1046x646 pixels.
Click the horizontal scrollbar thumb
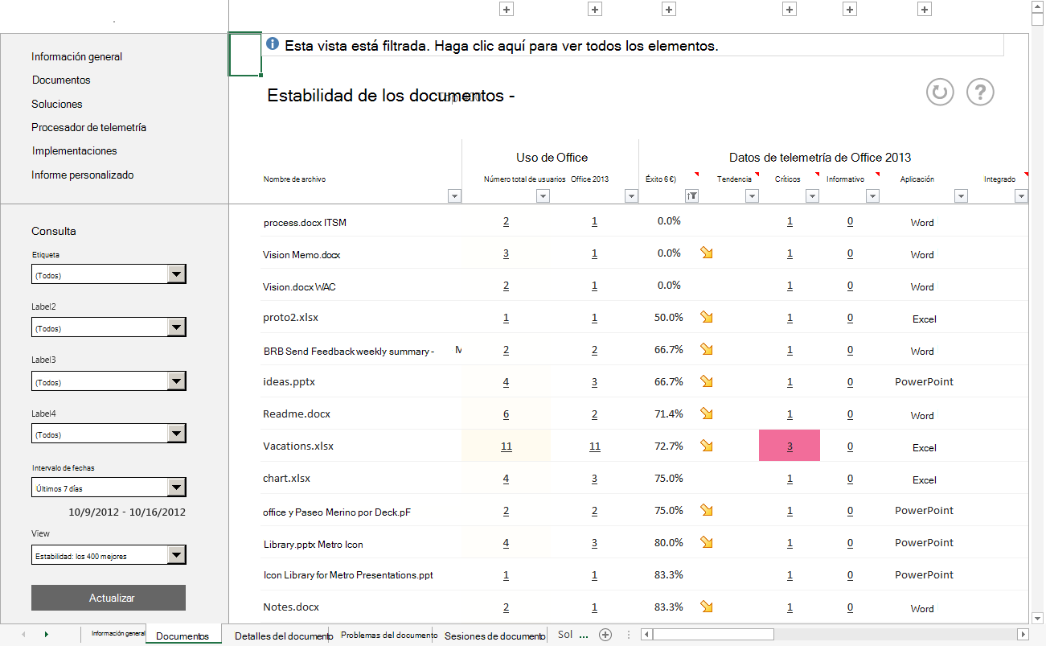[713, 635]
